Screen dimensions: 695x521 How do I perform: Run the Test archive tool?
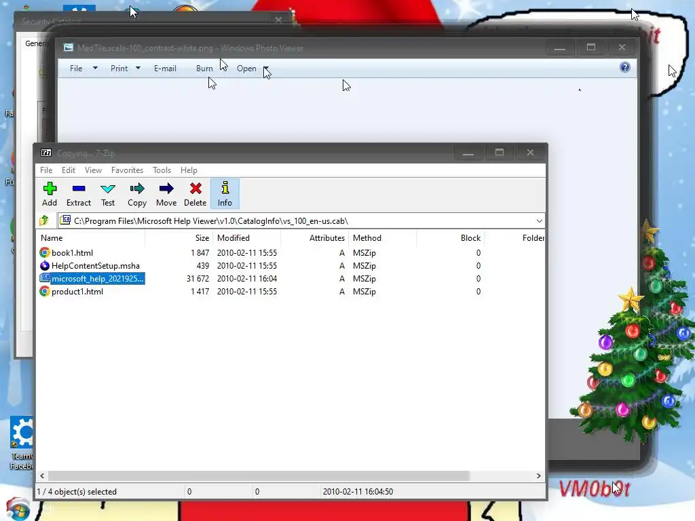[x=108, y=194]
